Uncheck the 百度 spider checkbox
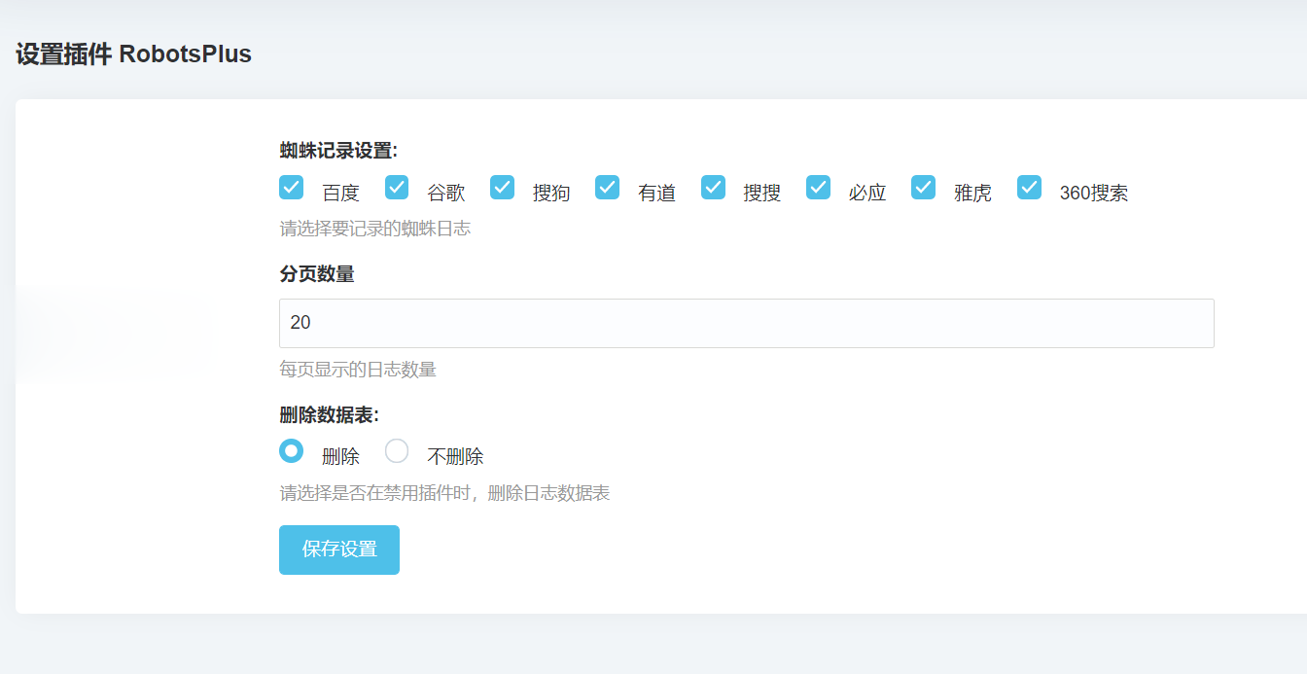The image size is (1307, 674). click(291, 187)
